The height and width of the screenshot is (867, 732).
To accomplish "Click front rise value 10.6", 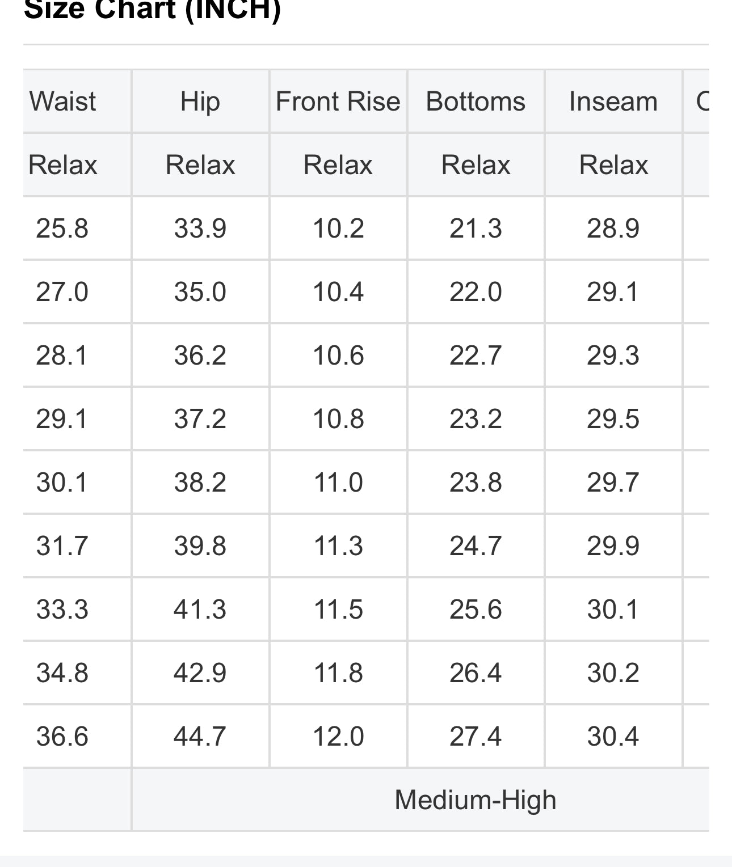I will pos(338,356).
